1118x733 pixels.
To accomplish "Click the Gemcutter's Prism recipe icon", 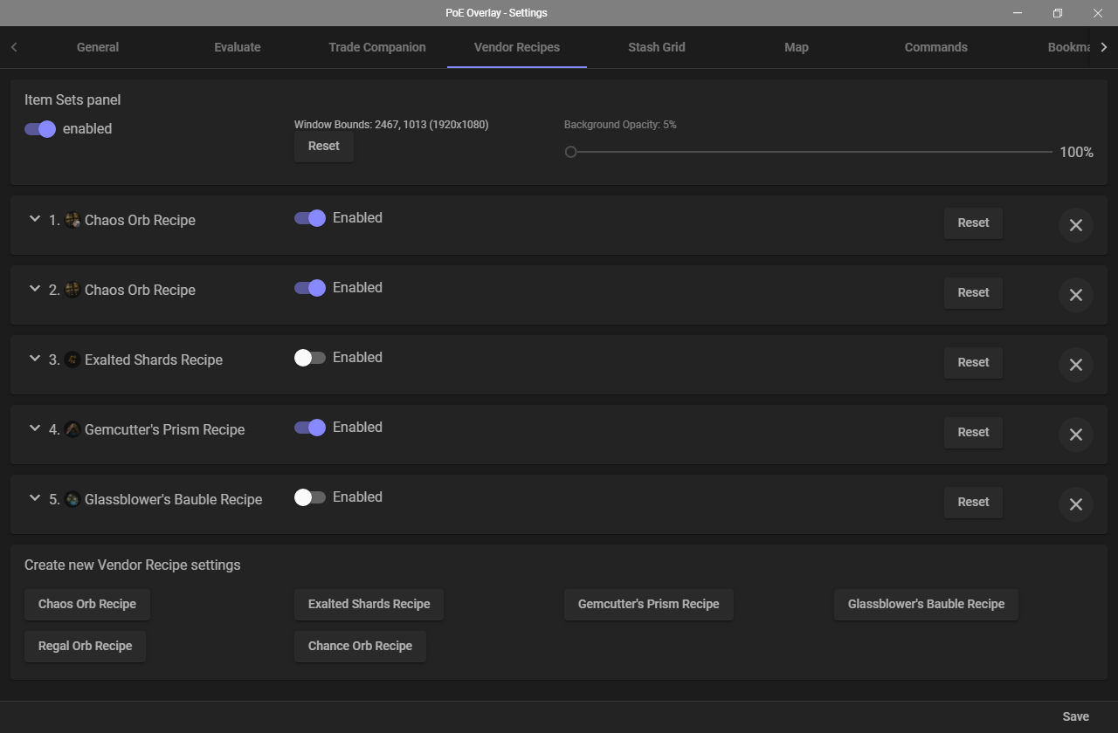I will (x=72, y=429).
